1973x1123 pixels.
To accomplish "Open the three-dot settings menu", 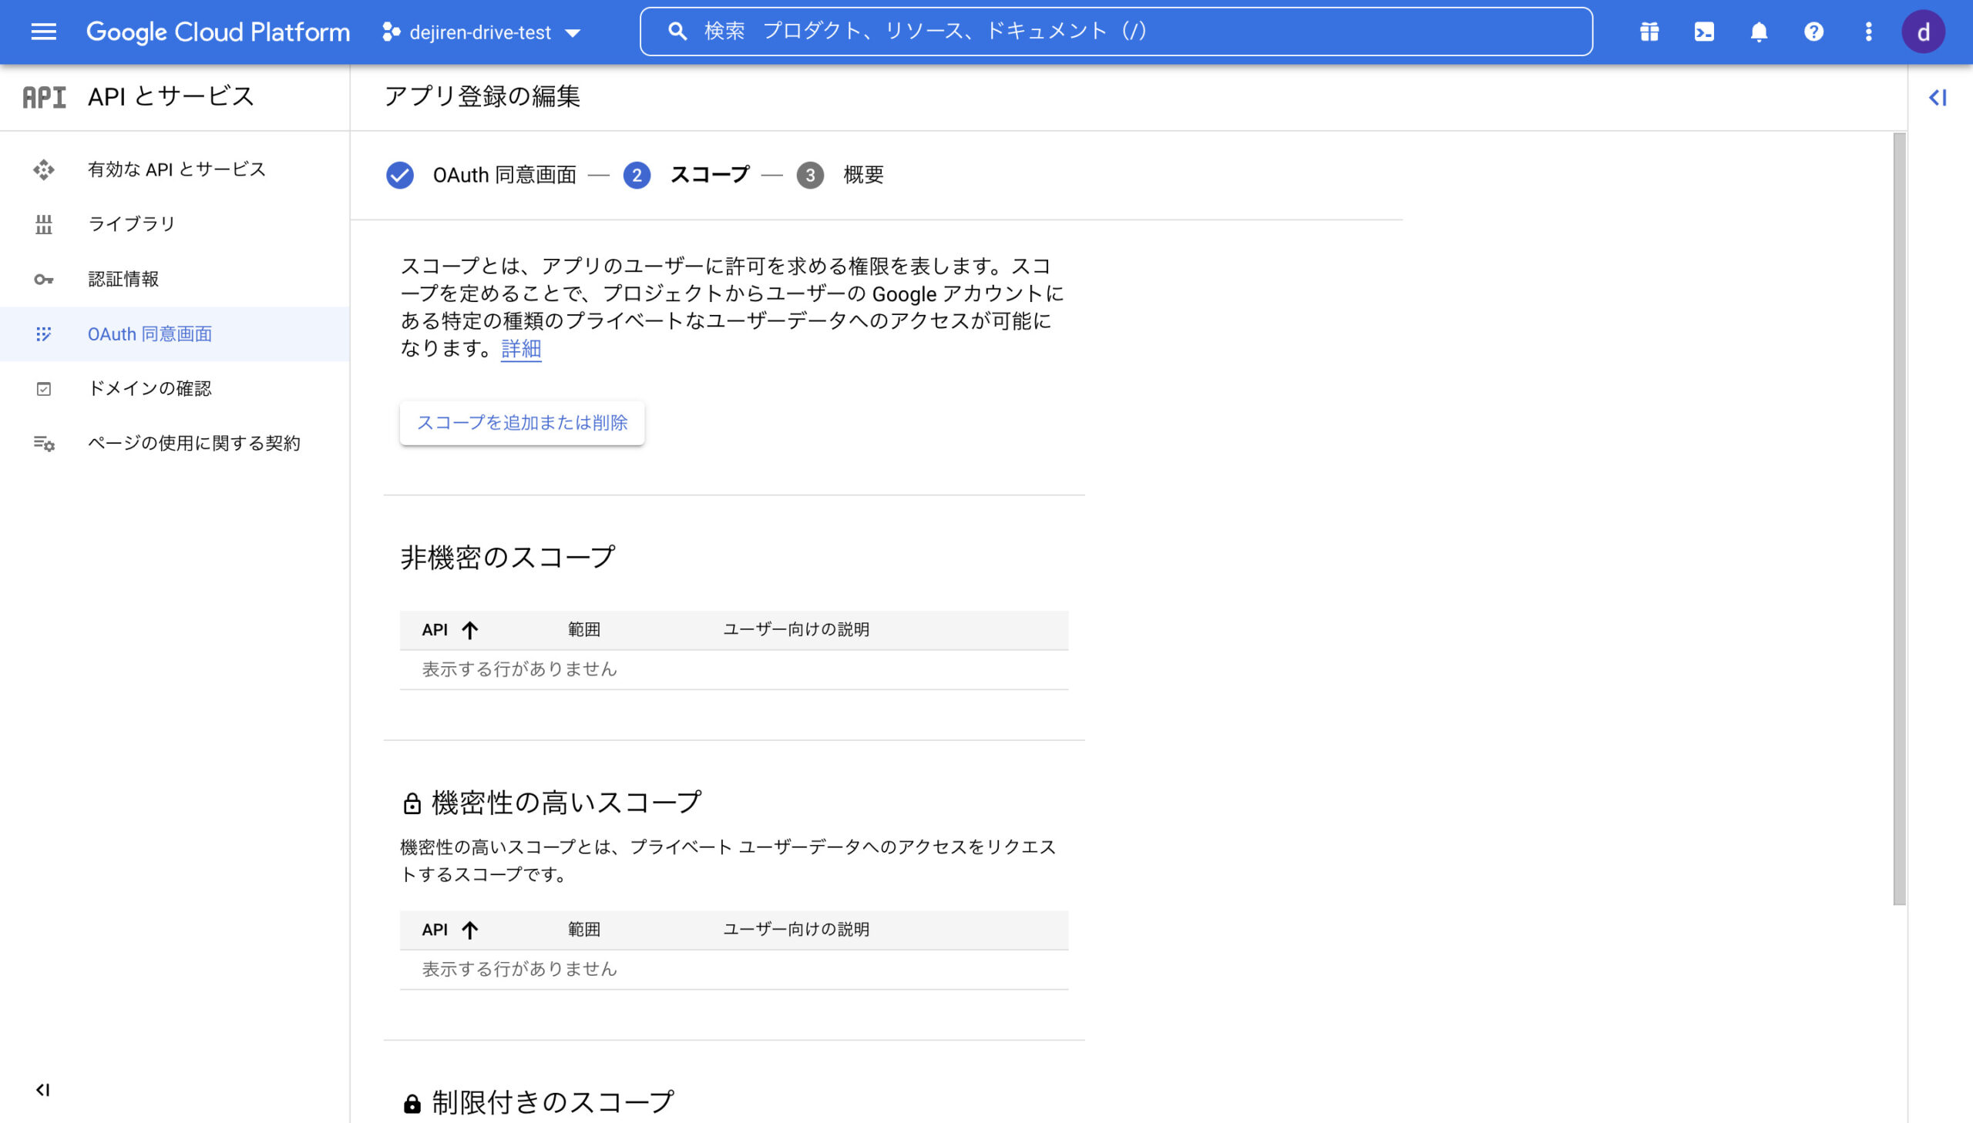I will pos(1868,32).
